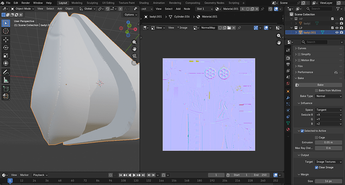Click the Bake button

click(x=320, y=85)
